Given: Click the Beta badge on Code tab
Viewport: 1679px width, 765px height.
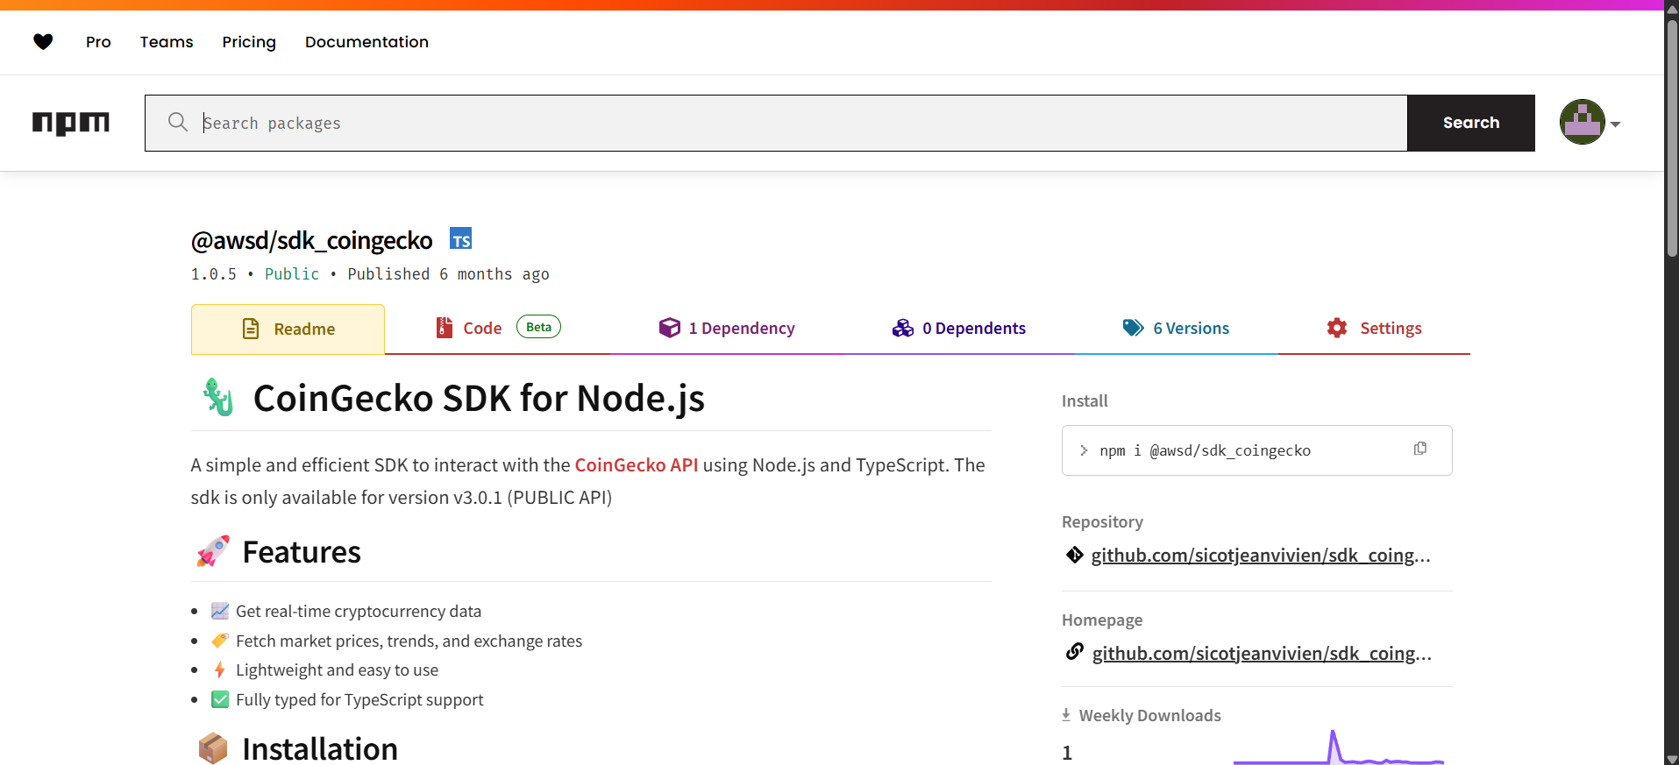Looking at the screenshot, I should tap(538, 327).
